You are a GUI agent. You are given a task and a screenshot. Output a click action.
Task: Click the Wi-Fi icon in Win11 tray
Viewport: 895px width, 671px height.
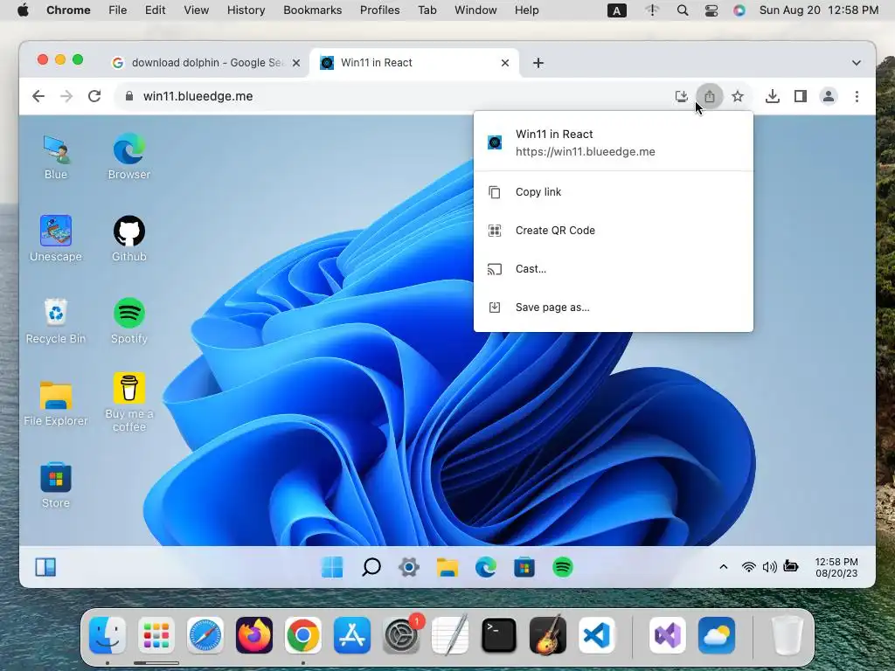748,566
